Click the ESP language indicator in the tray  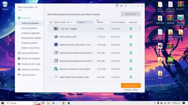pyautogui.click(x=169, y=103)
